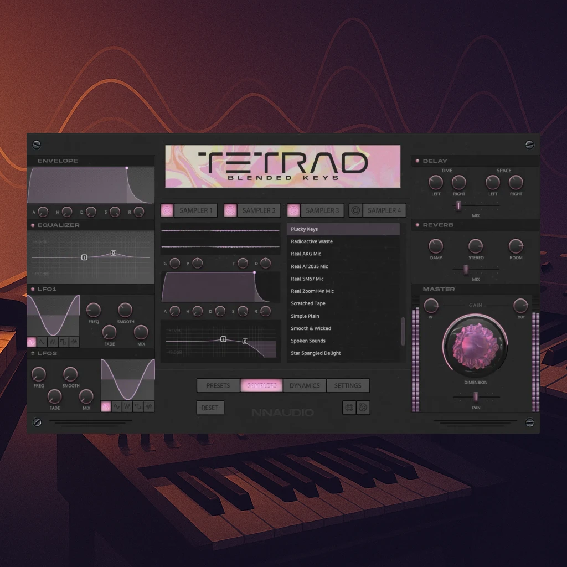The height and width of the screenshot is (567, 567).
Task: Select the SAMPLER 1 tab
Action: pos(195,210)
